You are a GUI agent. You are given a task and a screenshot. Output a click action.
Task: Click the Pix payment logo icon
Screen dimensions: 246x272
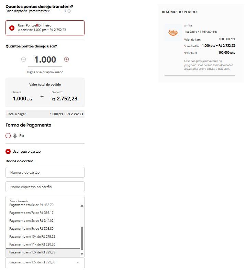coord(15,136)
